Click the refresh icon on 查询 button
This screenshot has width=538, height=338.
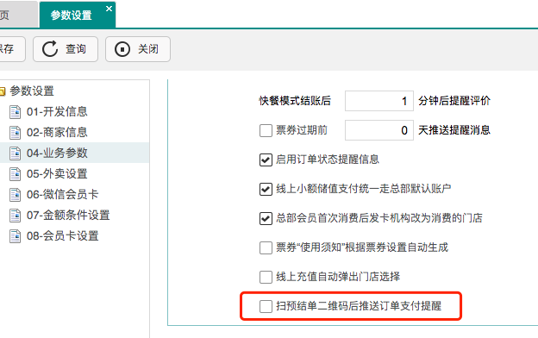50,49
